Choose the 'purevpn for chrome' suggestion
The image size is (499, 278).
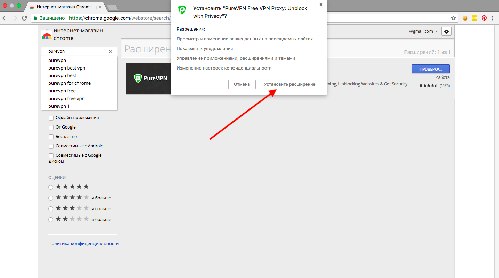pyautogui.click(x=79, y=83)
